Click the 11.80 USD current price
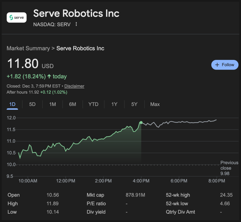Image resolution: width=241 pixels, height=222 pixels. tap(23, 63)
